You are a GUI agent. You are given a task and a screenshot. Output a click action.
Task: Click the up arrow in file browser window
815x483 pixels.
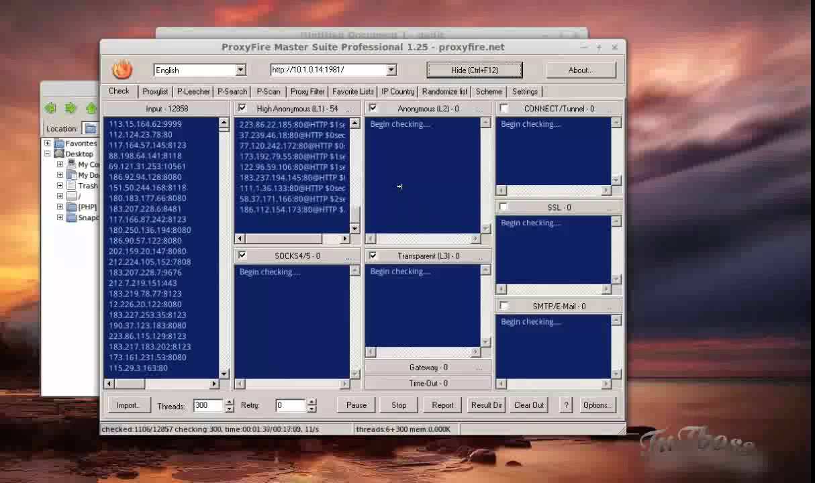(91, 108)
